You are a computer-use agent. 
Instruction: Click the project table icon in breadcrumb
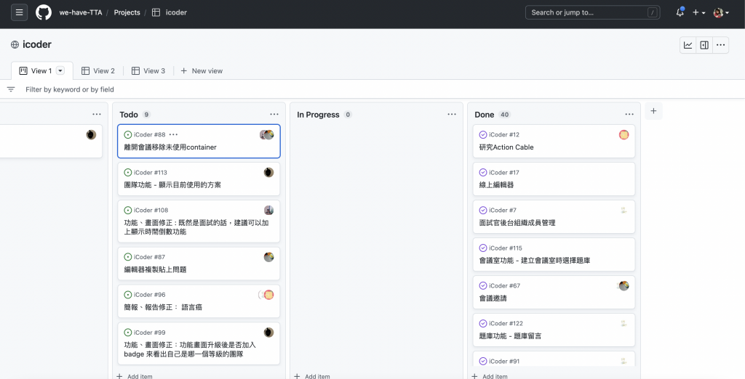coord(156,13)
